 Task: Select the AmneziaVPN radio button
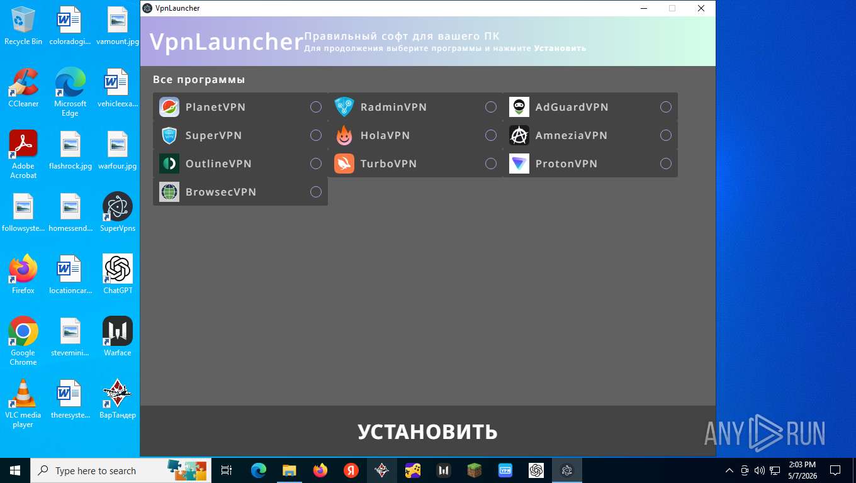tap(666, 135)
